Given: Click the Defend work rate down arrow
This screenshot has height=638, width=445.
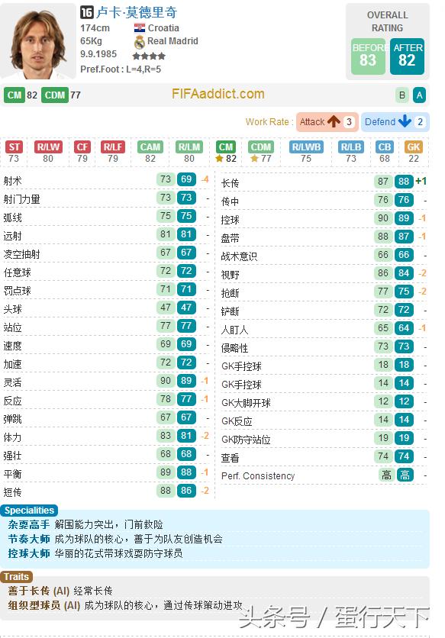Looking at the screenshot, I should point(405,121).
